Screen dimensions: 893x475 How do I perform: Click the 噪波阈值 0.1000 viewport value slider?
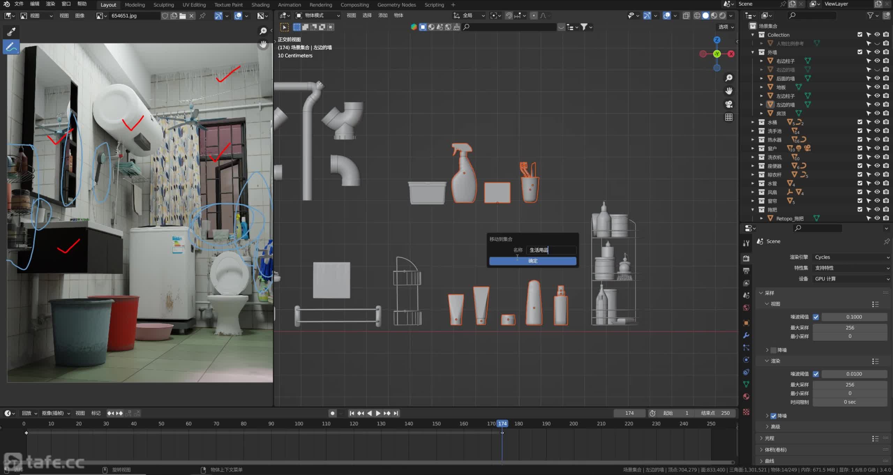854,317
